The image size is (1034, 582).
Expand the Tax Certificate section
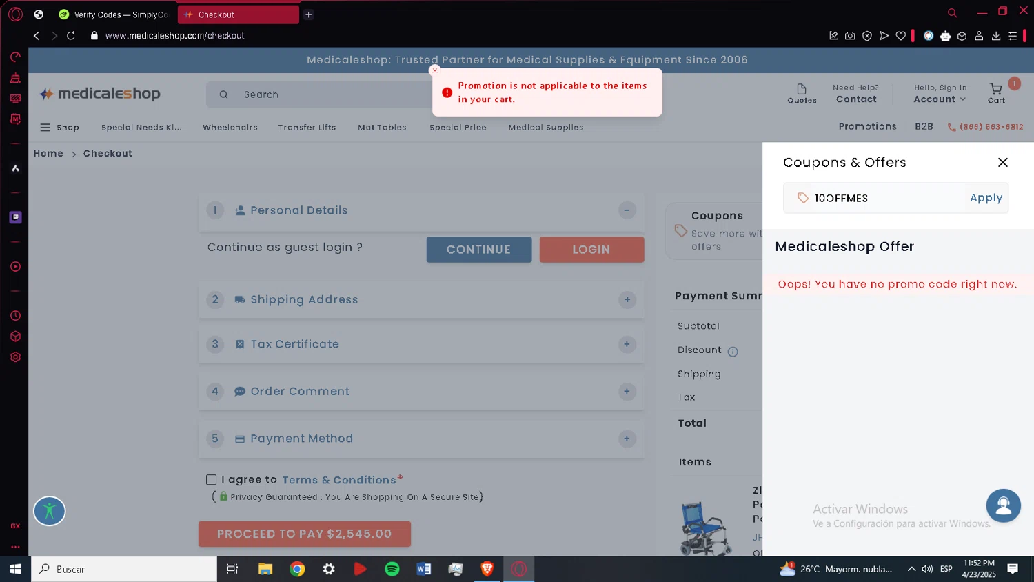pos(627,344)
